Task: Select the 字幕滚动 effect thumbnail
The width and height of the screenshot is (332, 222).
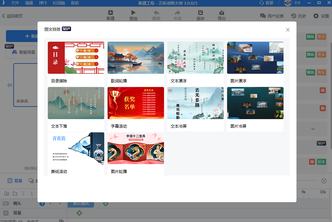Action: [x=135, y=103]
